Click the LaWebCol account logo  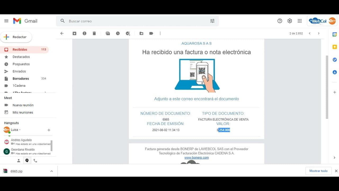click(322, 21)
